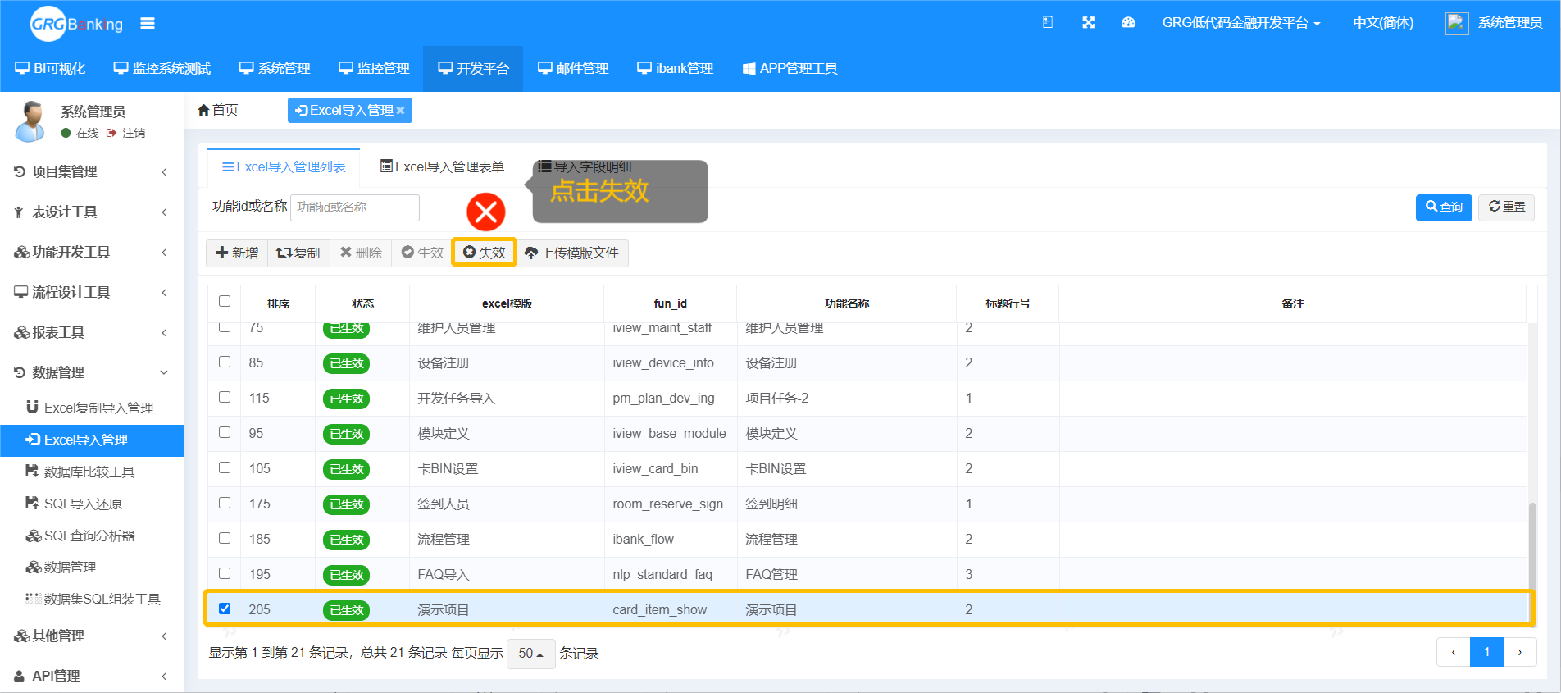Go to previous page arrow
The image size is (1561, 693).
1454,653
